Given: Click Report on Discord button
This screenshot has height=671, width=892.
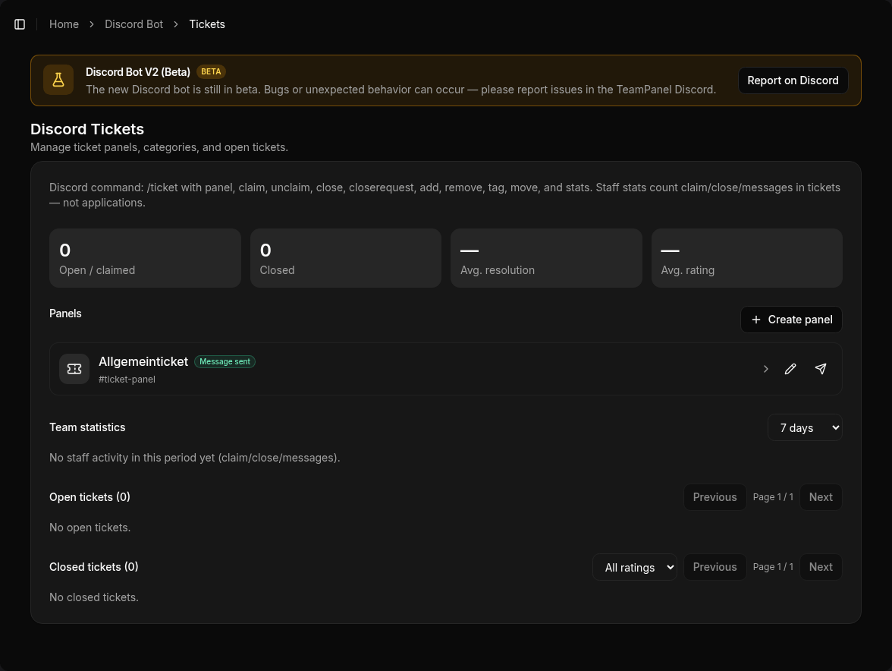Looking at the screenshot, I should point(793,80).
